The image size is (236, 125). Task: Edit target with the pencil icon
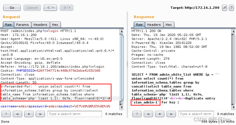[x=224, y=8]
